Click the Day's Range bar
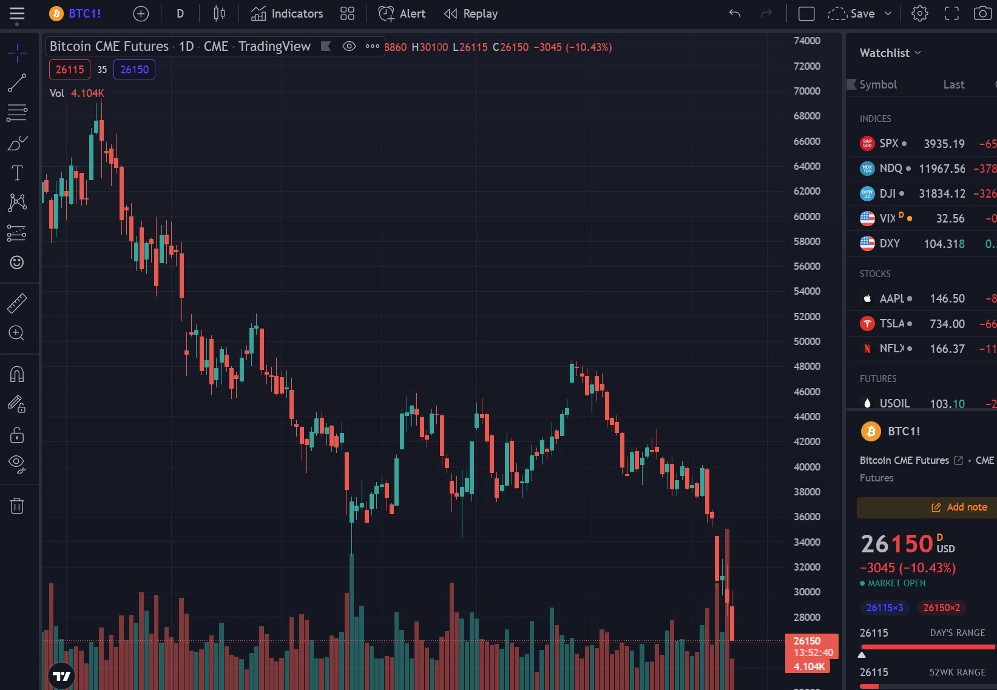The width and height of the screenshot is (997, 690). (x=927, y=648)
